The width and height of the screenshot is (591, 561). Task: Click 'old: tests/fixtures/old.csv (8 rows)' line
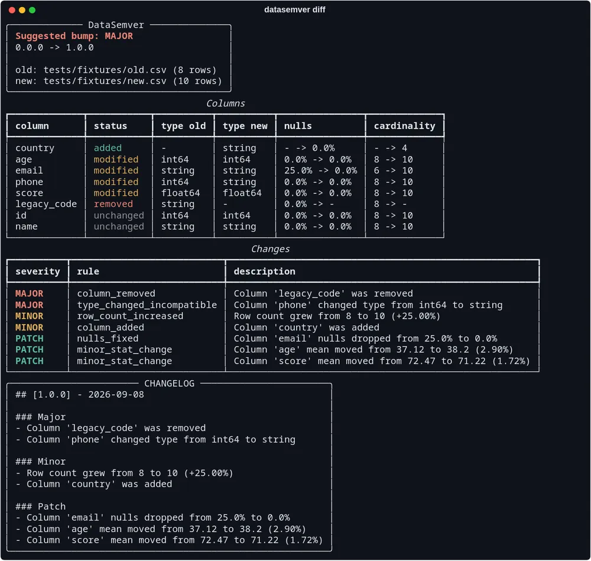[116, 70]
